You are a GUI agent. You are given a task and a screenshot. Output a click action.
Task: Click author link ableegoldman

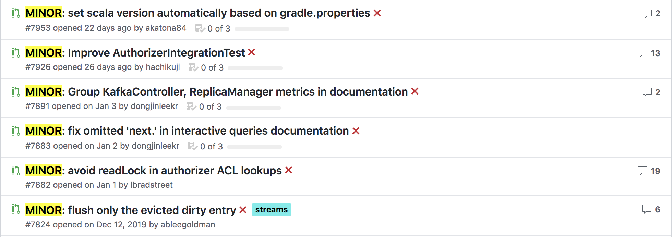point(188,225)
